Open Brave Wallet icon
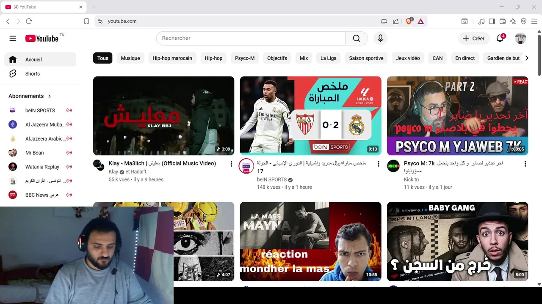 tap(503, 21)
